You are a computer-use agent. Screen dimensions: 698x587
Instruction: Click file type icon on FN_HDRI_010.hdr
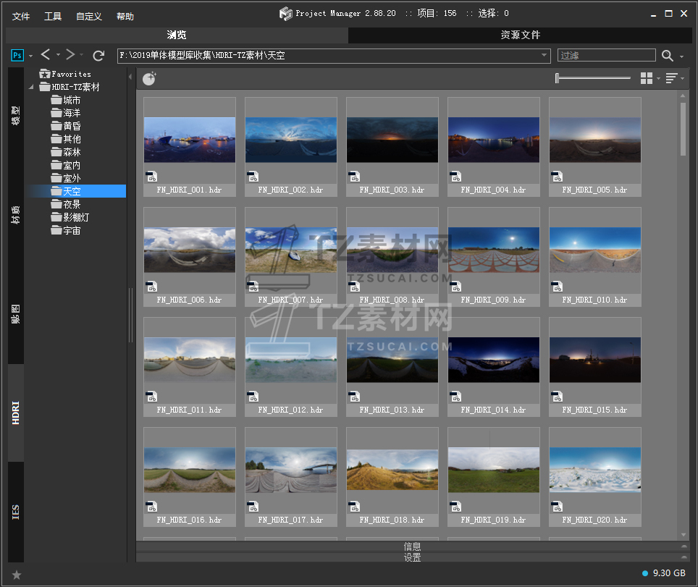point(558,287)
